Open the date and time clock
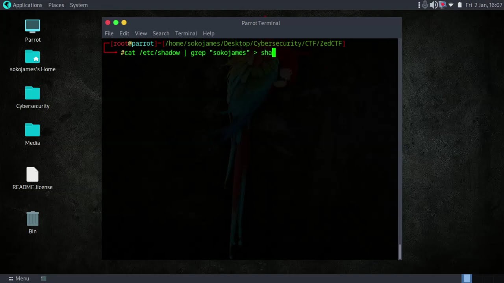 coord(484,5)
